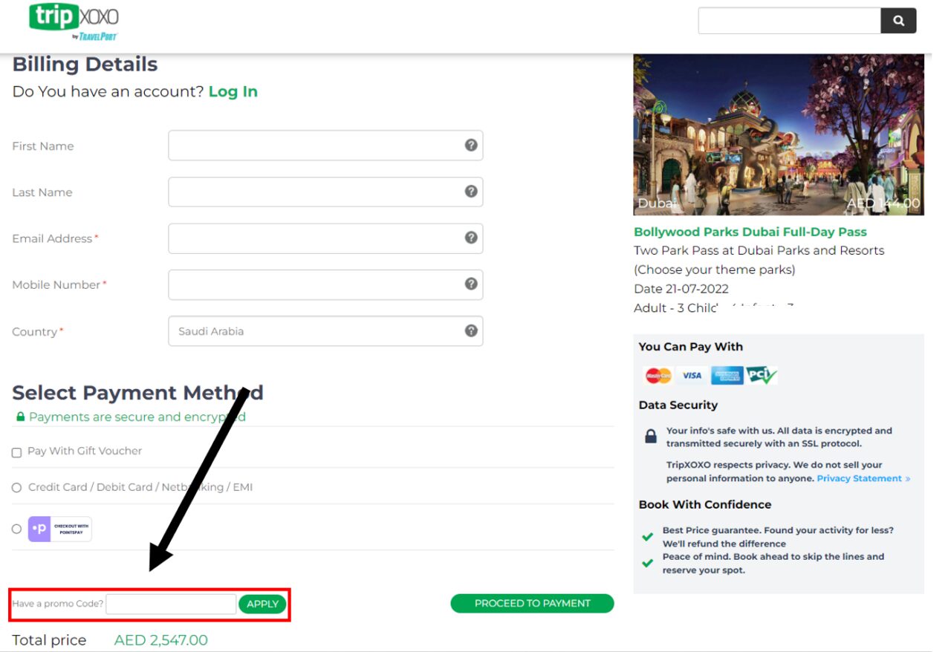Click the help icon in Last Name field
Image resolution: width=951 pixels, height=652 pixels.
point(471,191)
